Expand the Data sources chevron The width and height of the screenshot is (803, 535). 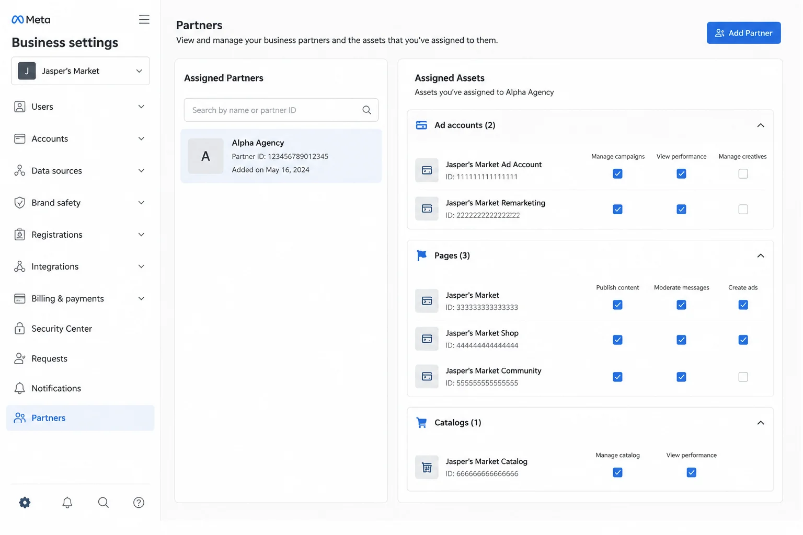[141, 170]
